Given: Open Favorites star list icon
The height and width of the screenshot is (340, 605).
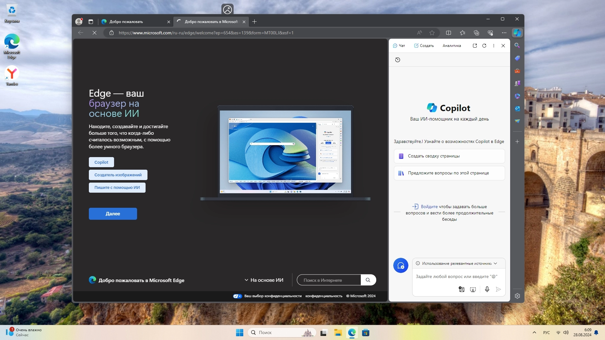Looking at the screenshot, I should 462,33.
